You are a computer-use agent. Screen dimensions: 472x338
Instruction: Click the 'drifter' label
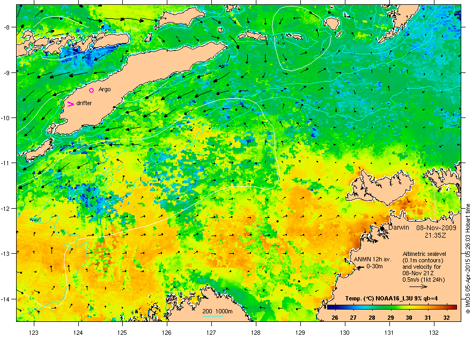[84, 103]
